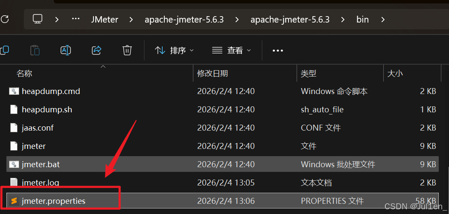The image size is (449, 214).
Task: Click the Copy toolbar icon
Action: pyautogui.click(x=4, y=51)
